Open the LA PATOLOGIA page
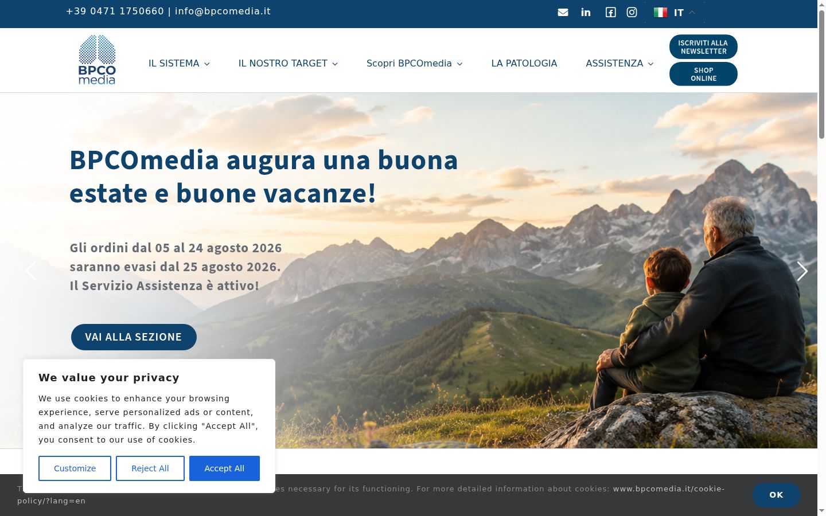This screenshot has width=826, height=516. [524, 63]
